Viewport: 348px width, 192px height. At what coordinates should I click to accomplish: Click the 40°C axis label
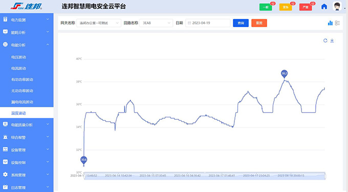tap(79, 59)
